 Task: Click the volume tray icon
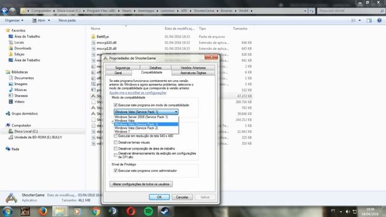tap(347, 212)
